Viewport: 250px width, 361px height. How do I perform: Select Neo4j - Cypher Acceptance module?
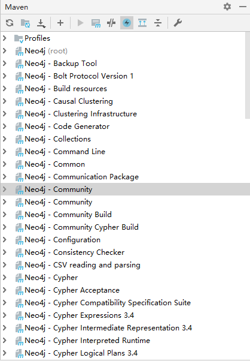72,290
